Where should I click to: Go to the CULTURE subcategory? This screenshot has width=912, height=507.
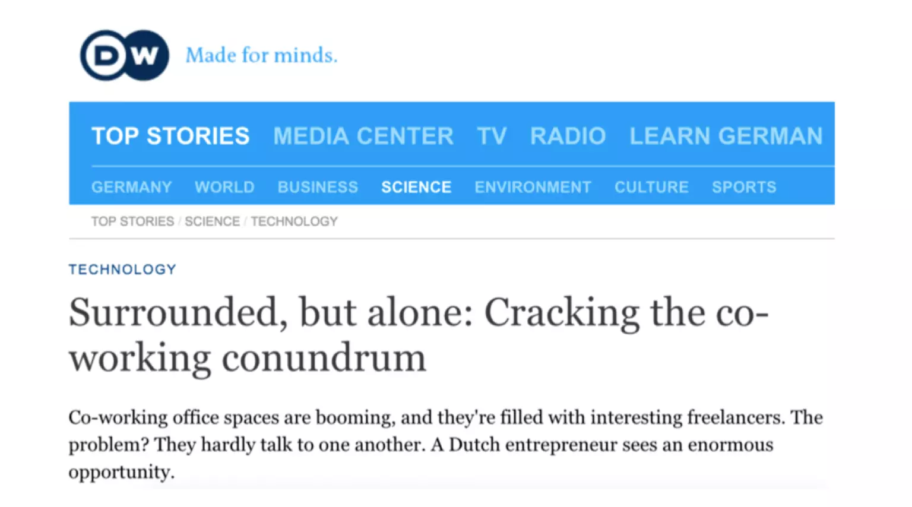point(651,187)
